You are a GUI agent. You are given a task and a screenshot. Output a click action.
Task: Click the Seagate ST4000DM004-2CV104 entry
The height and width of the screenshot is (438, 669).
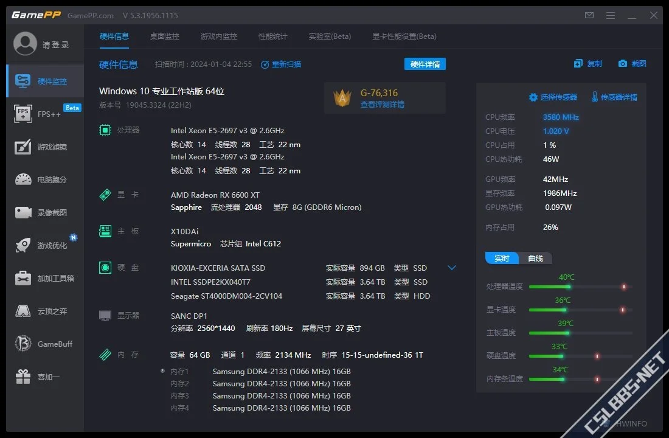point(227,296)
